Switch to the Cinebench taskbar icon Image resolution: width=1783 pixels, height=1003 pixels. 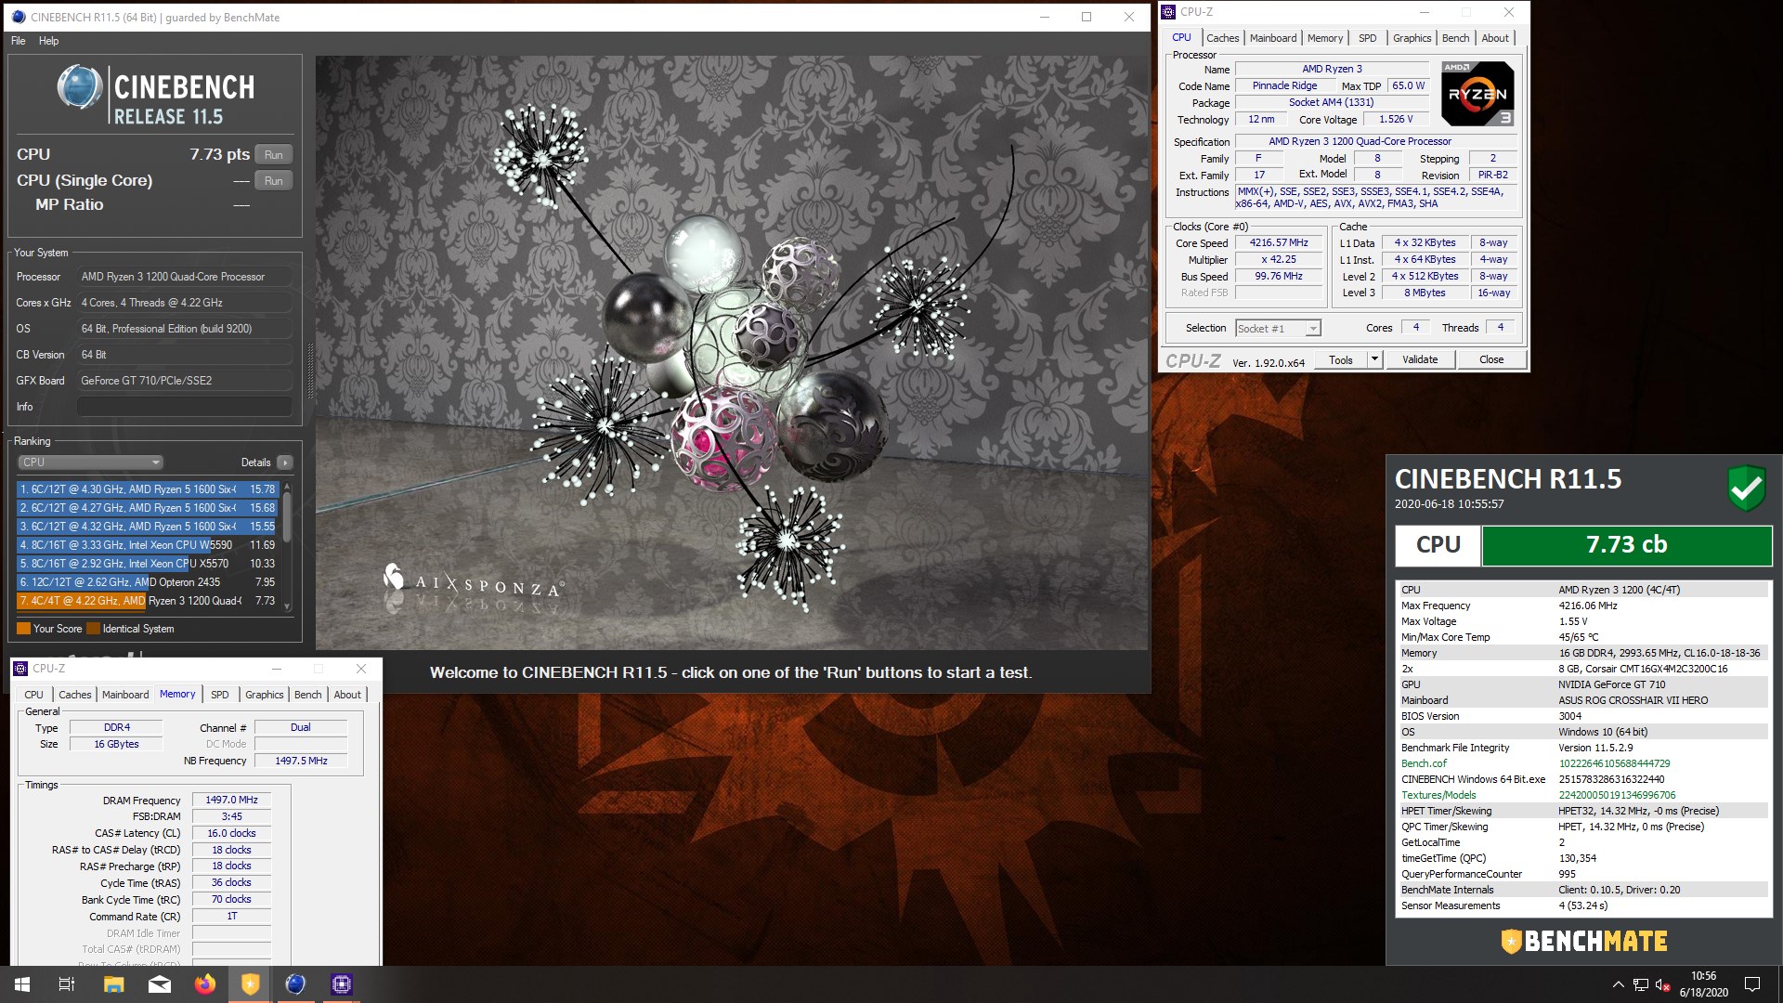click(295, 984)
